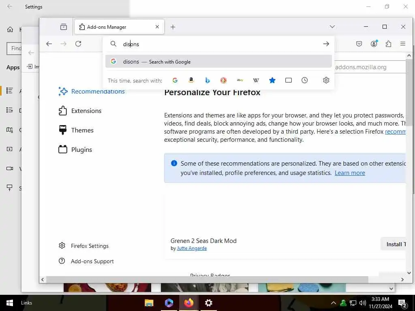Install the Grenen 2 Seas Dark Mod theme

click(393, 244)
